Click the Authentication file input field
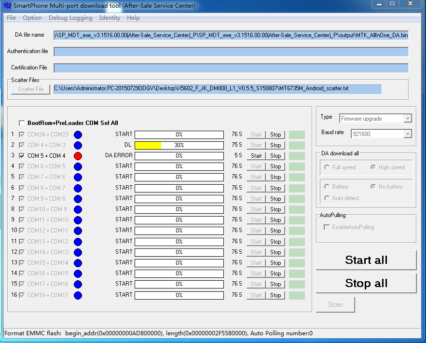 [231, 52]
